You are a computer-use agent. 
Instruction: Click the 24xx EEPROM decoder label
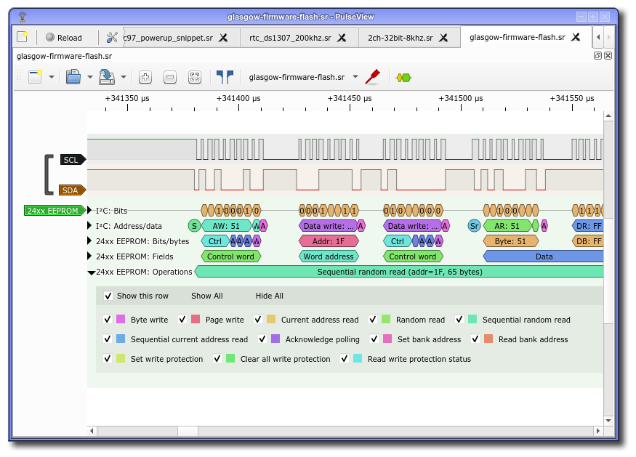[55, 211]
